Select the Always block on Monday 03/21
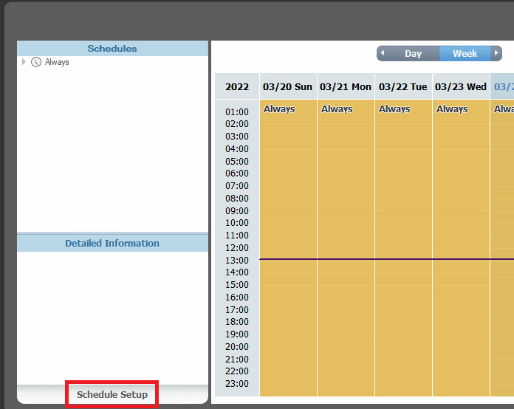Screen dimensions: 514x409 [346, 248]
